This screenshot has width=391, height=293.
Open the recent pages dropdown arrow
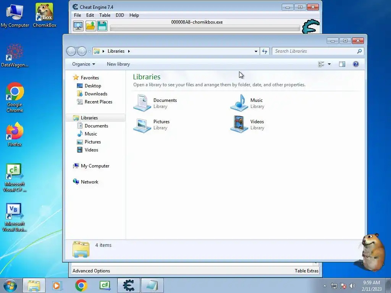(x=89, y=52)
